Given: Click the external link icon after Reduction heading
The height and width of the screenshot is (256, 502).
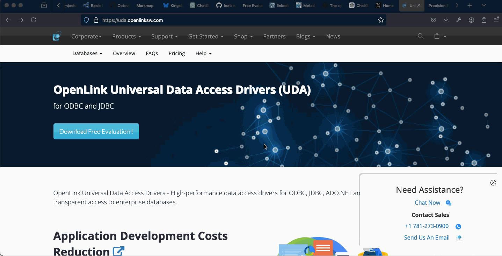Looking at the screenshot, I should point(118,250).
